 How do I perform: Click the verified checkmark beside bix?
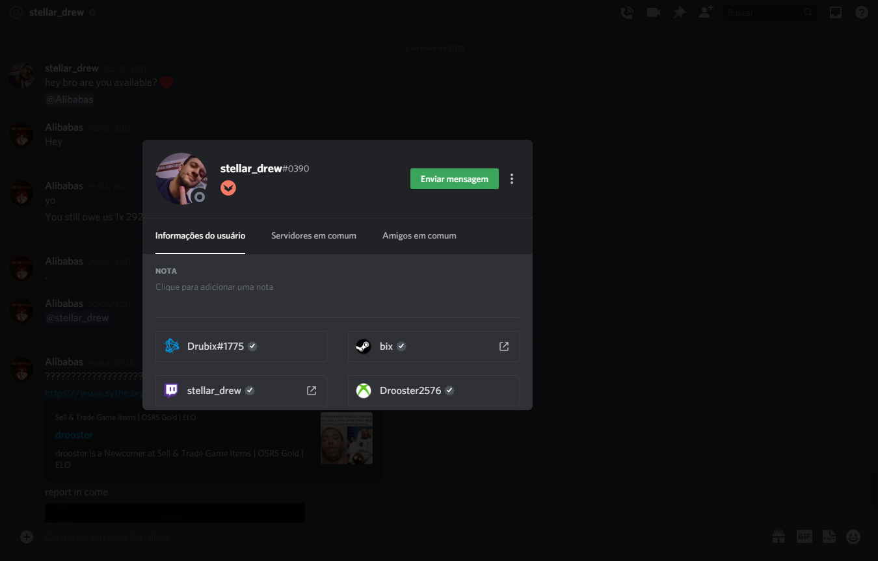tap(401, 346)
